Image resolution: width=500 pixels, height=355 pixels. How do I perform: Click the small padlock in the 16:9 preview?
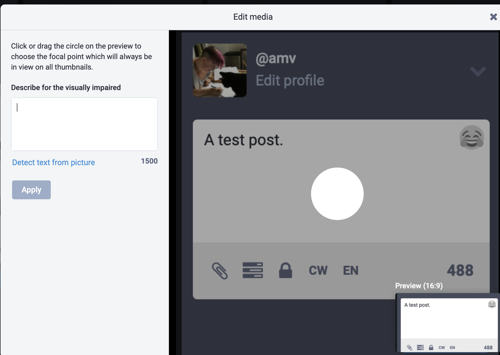(431, 348)
